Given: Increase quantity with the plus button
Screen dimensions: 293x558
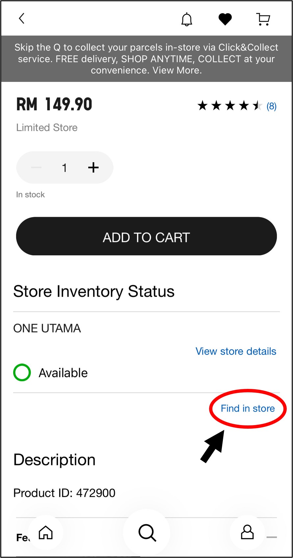Looking at the screenshot, I should coord(93,167).
